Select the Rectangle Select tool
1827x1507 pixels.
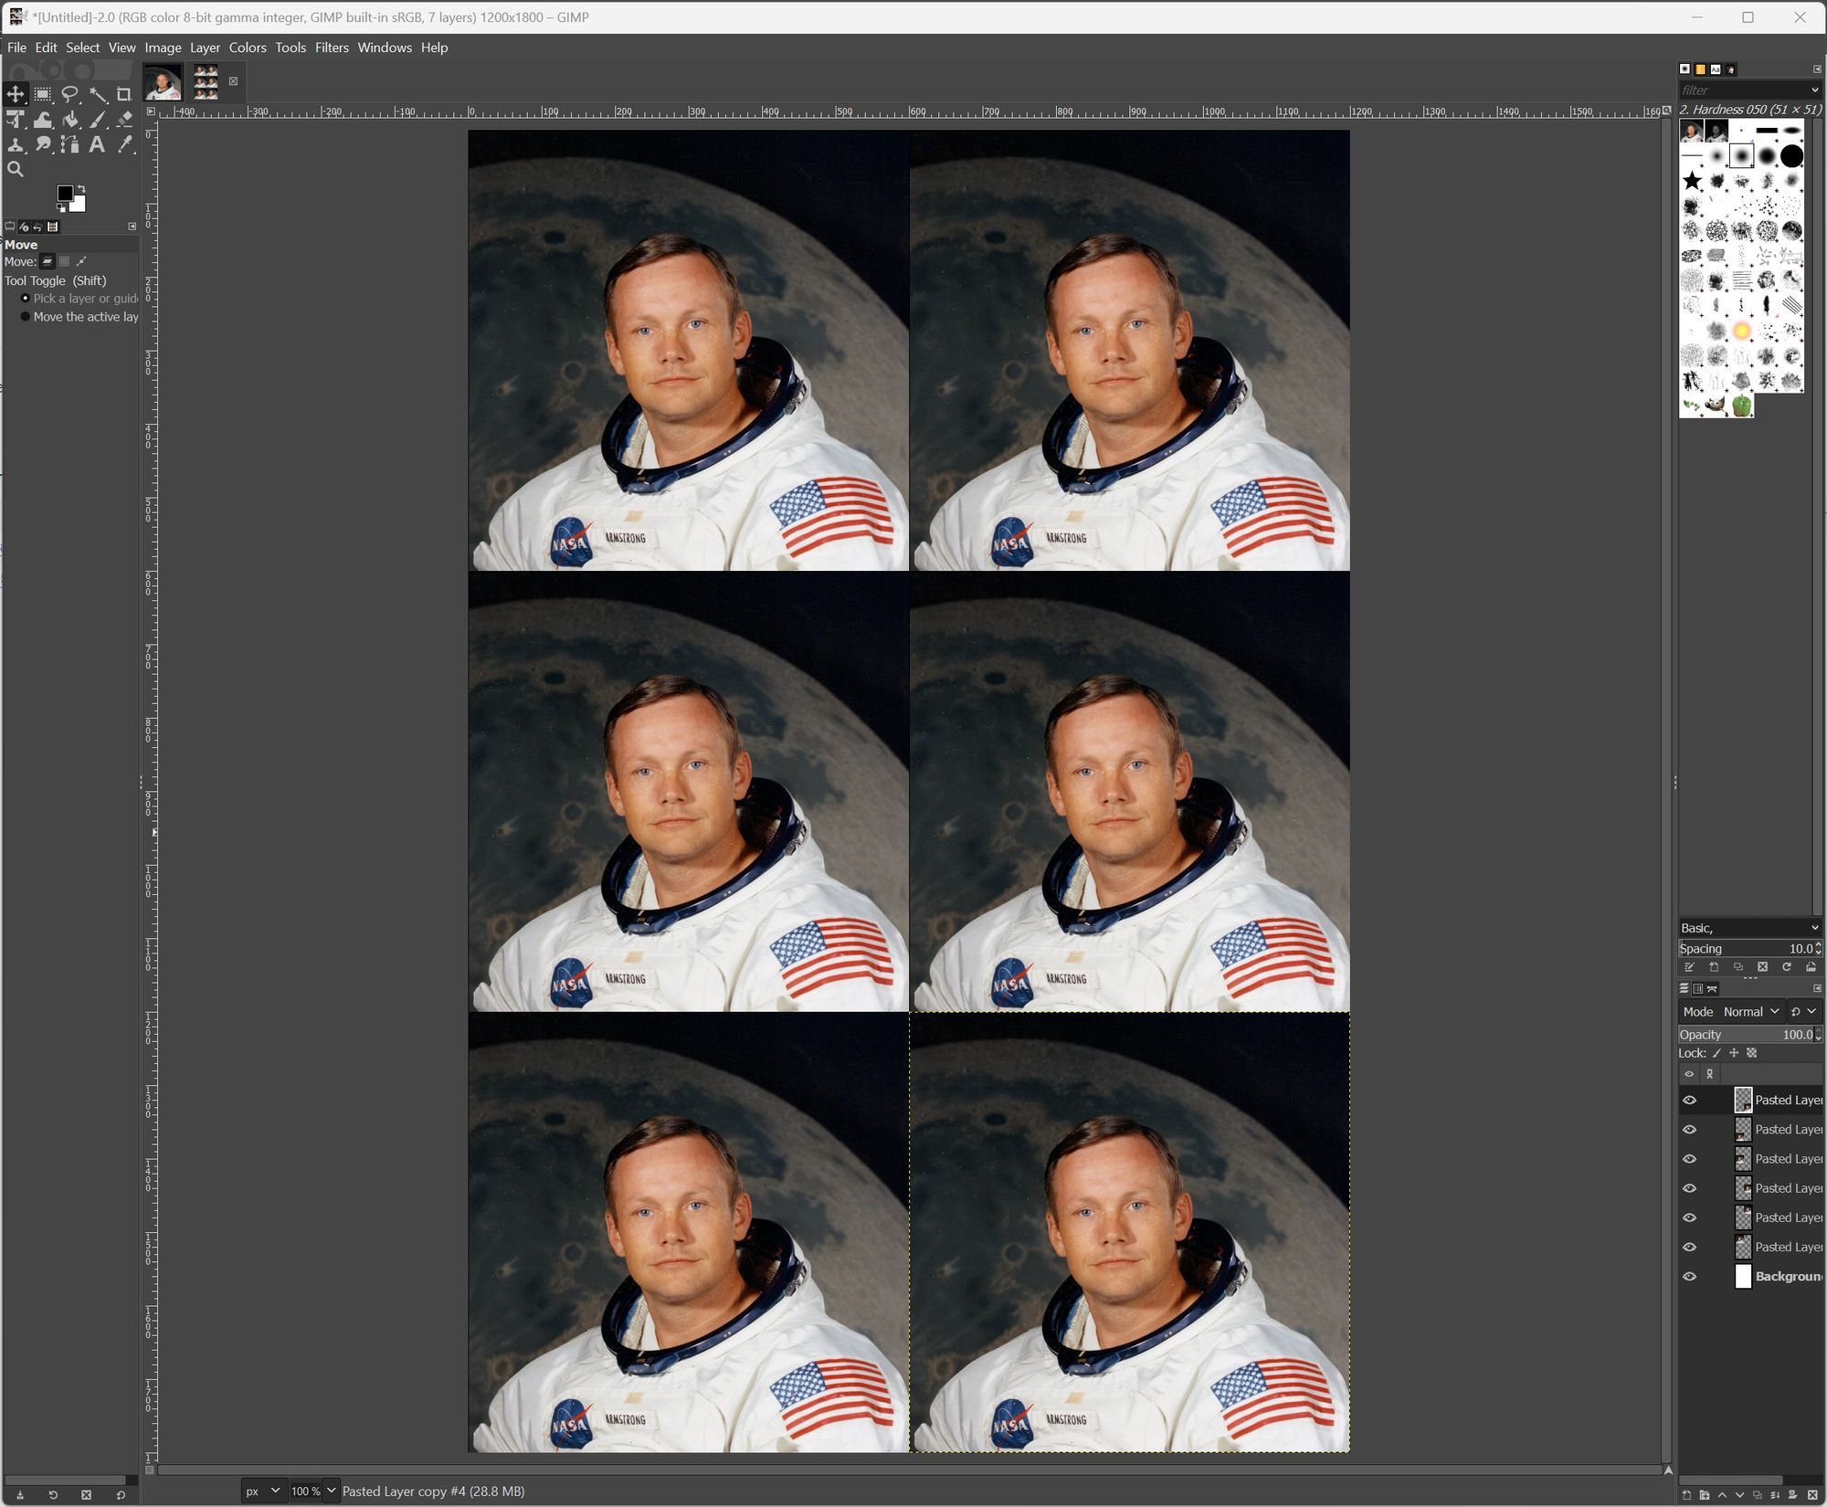[43, 94]
